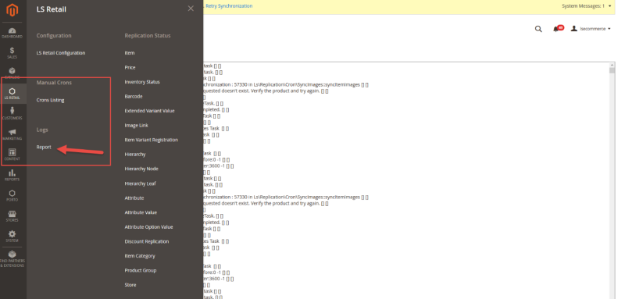Open the Content sidebar icon
625x299 pixels.
pyautogui.click(x=12, y=155)
